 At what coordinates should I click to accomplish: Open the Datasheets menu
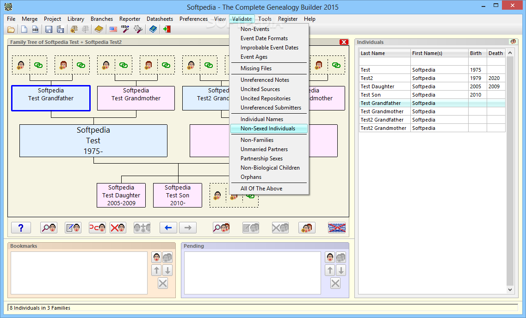click(x=160, y=19)
